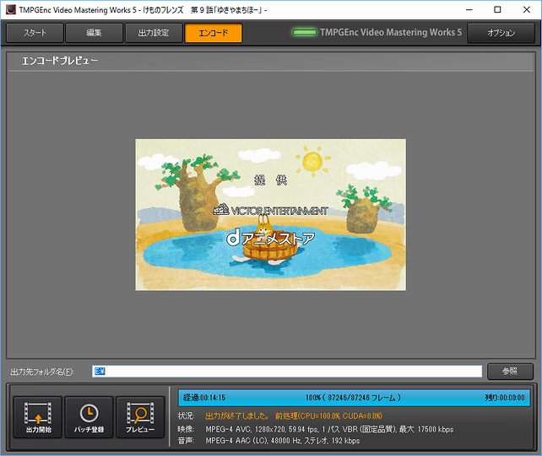Click the green status indicator light

(x=304, y=32)
